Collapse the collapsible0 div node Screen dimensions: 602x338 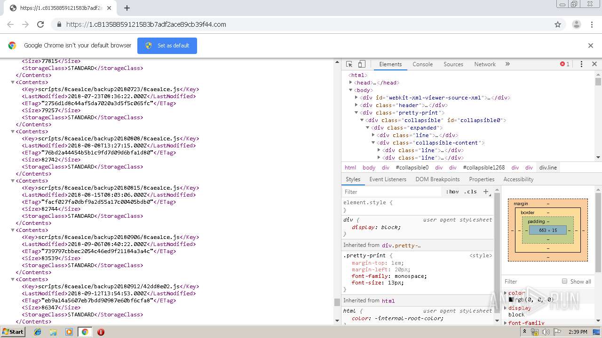pyautogui.click(x=362, y=120)
